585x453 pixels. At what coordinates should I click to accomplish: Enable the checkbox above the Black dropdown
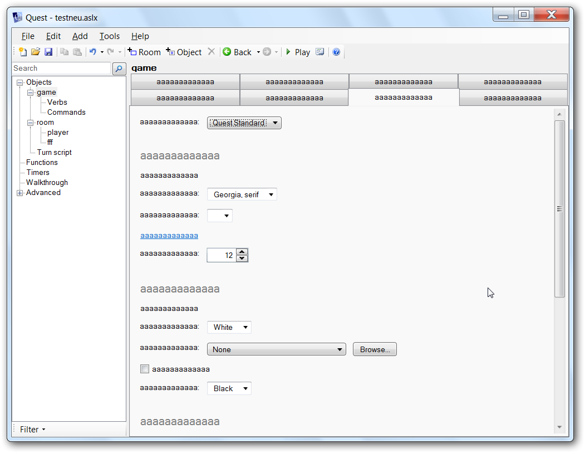coord(145,368)
